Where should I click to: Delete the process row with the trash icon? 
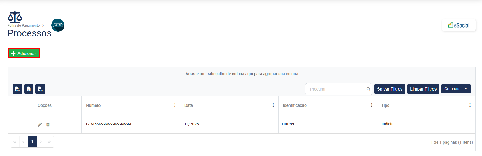click(48, 125)
